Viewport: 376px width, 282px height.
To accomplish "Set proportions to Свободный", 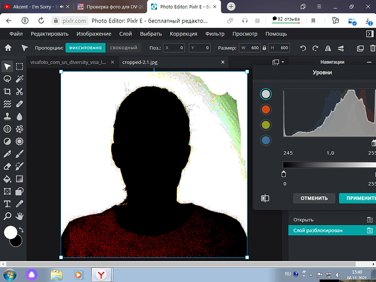I will [x=124, y=48].
